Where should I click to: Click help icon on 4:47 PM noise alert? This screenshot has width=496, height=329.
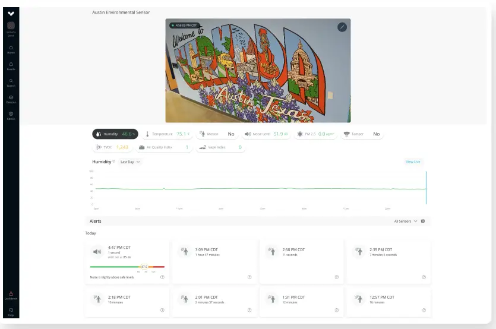pos(162,277)
